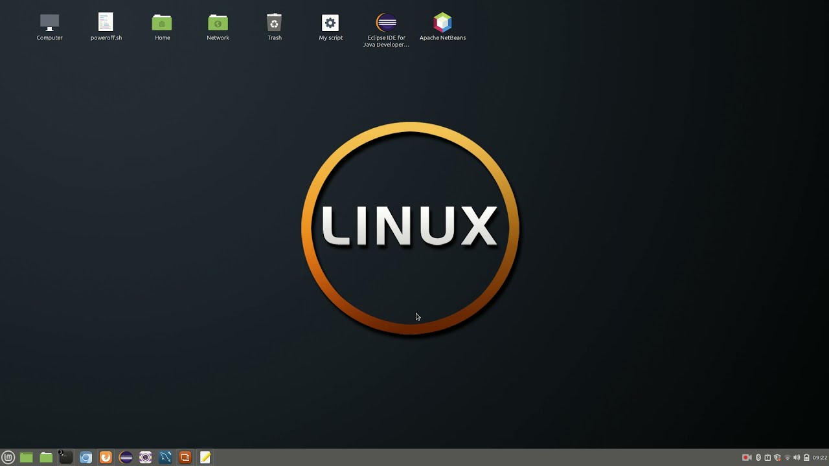Select the Network desktop icon

pyautogui.click(x=218, y=27)
